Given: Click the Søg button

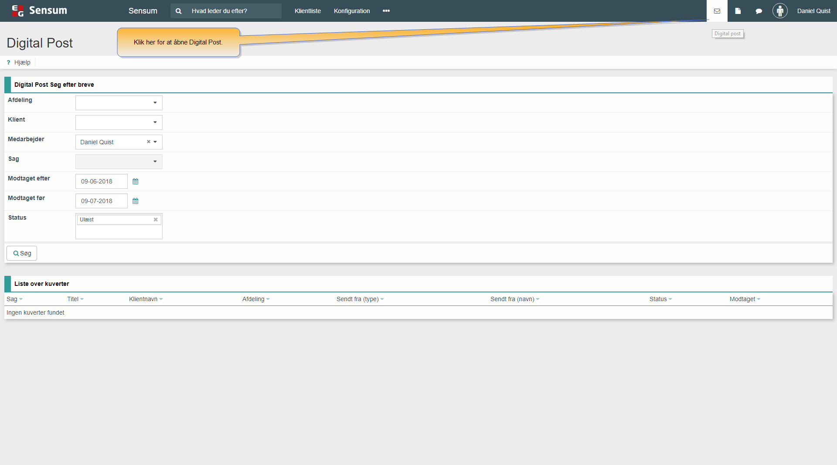Looking at the screenshot, I should click(x=22, y=253).
